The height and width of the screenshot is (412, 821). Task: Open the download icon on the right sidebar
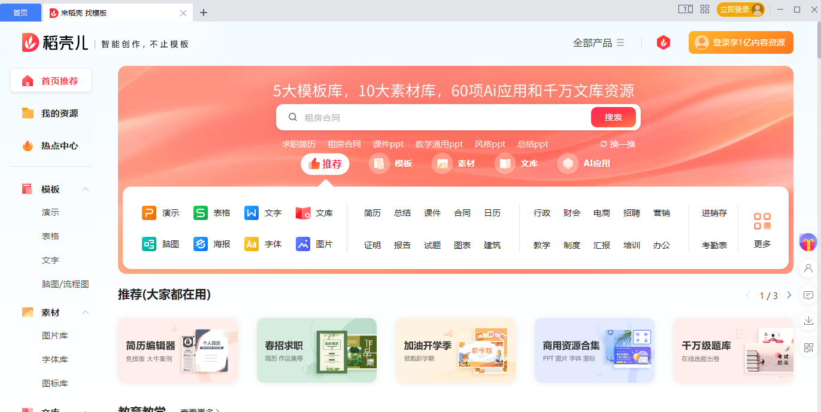pyautogui.click(x=808, y=321)
